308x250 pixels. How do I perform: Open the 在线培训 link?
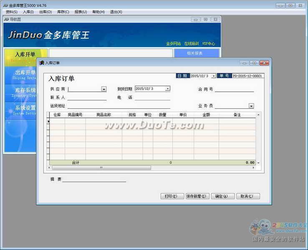click(x=191, y=43)
